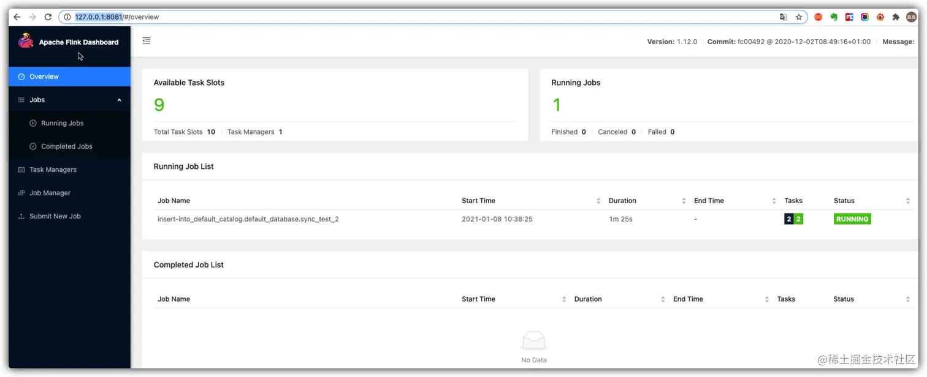Click the duration value 1m 25s

620,219
